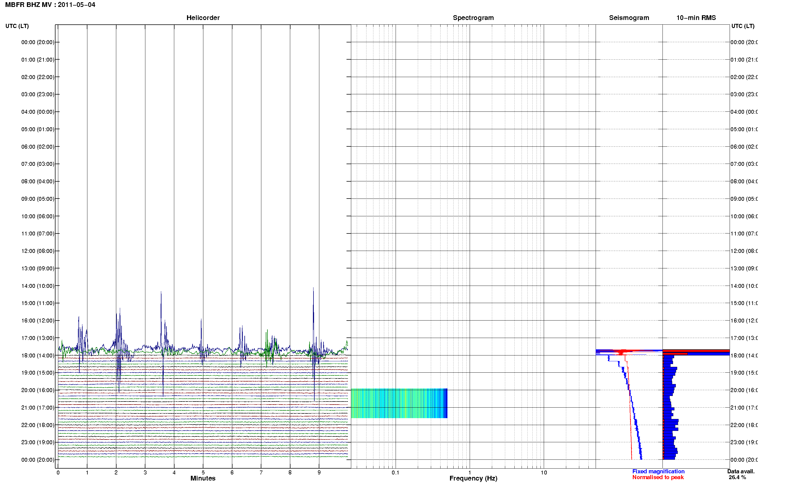Click the left '14:00 (10:00)' time label
Viewport: 789px width, 493px height.
38,286
